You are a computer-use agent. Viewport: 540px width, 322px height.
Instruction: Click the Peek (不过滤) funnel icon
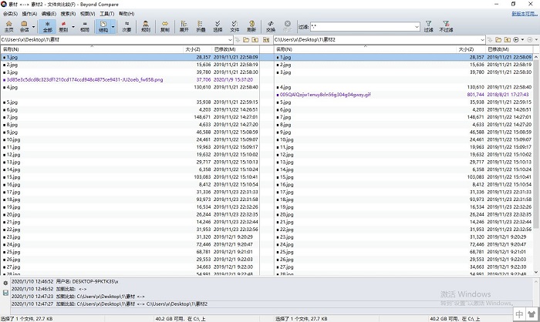click(446, 26)
